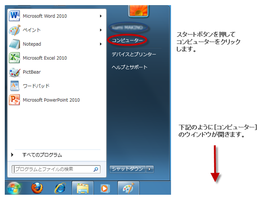
Task: Expand Microsoft Word 2010 jump list arrow
Action: coord(101,16)
